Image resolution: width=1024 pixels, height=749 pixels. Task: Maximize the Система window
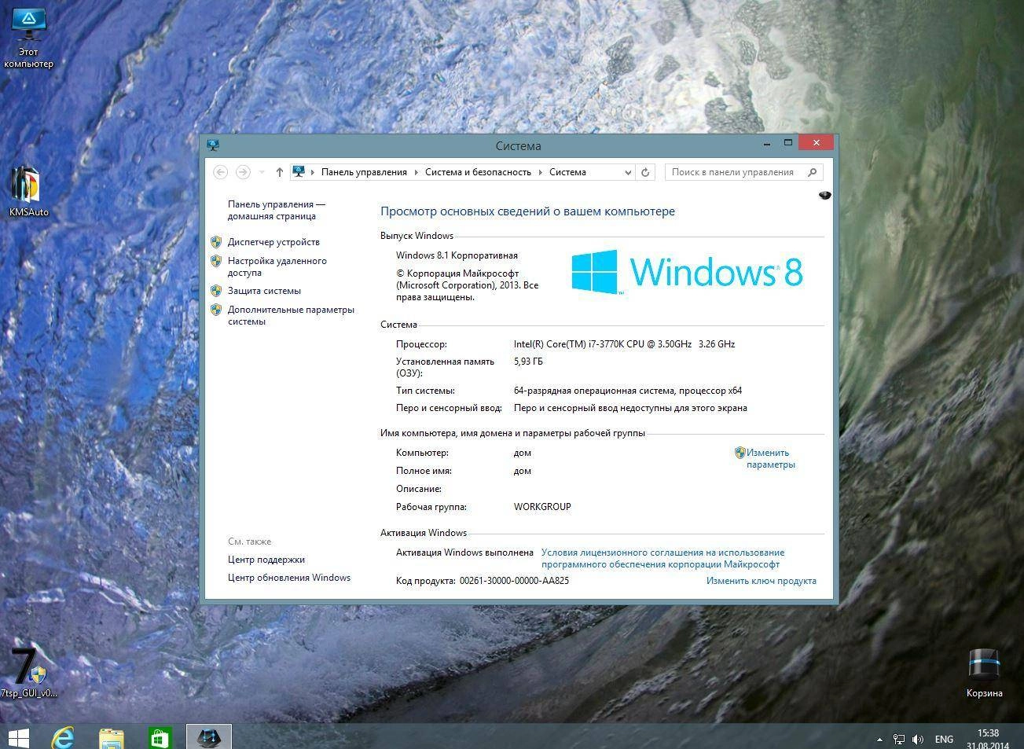(787, 143)
